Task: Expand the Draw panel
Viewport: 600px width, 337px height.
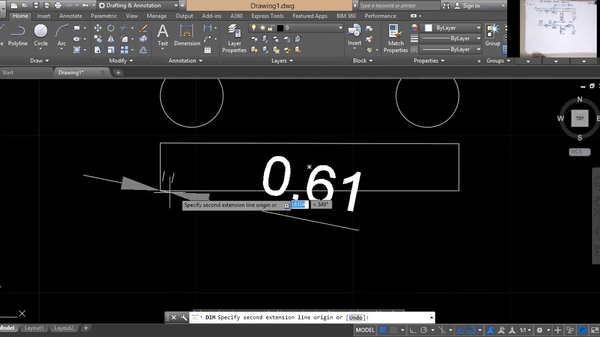Action: (x=39, y=61)
